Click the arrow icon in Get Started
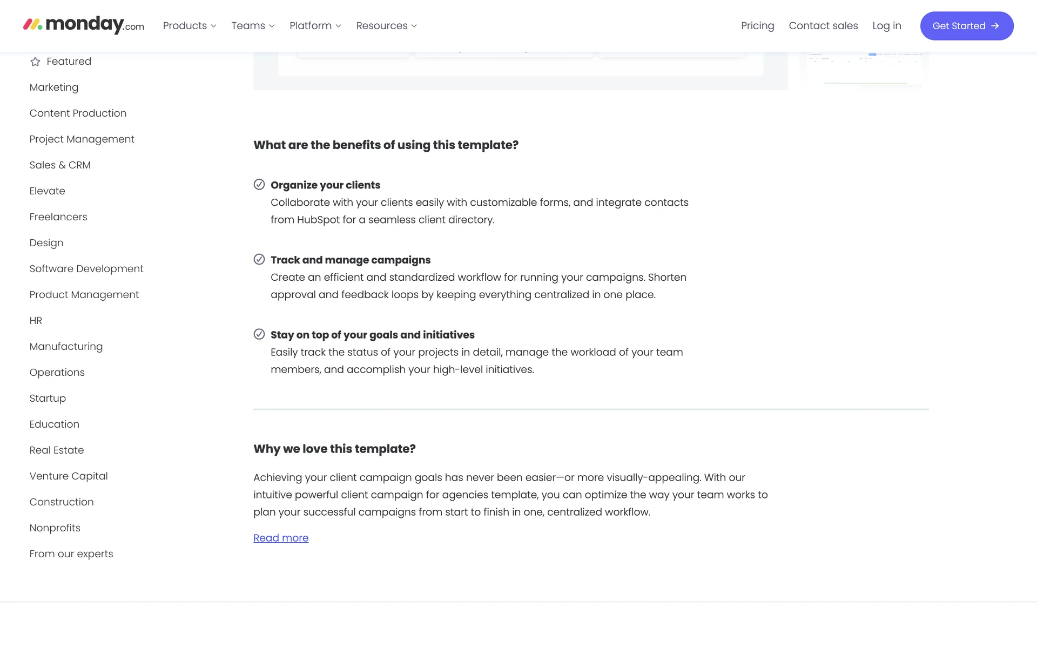Viewport: 1037px width, 648px height. coord(995,26)
